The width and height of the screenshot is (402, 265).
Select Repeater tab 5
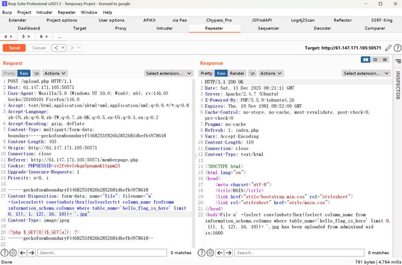[x=23, y=37]
